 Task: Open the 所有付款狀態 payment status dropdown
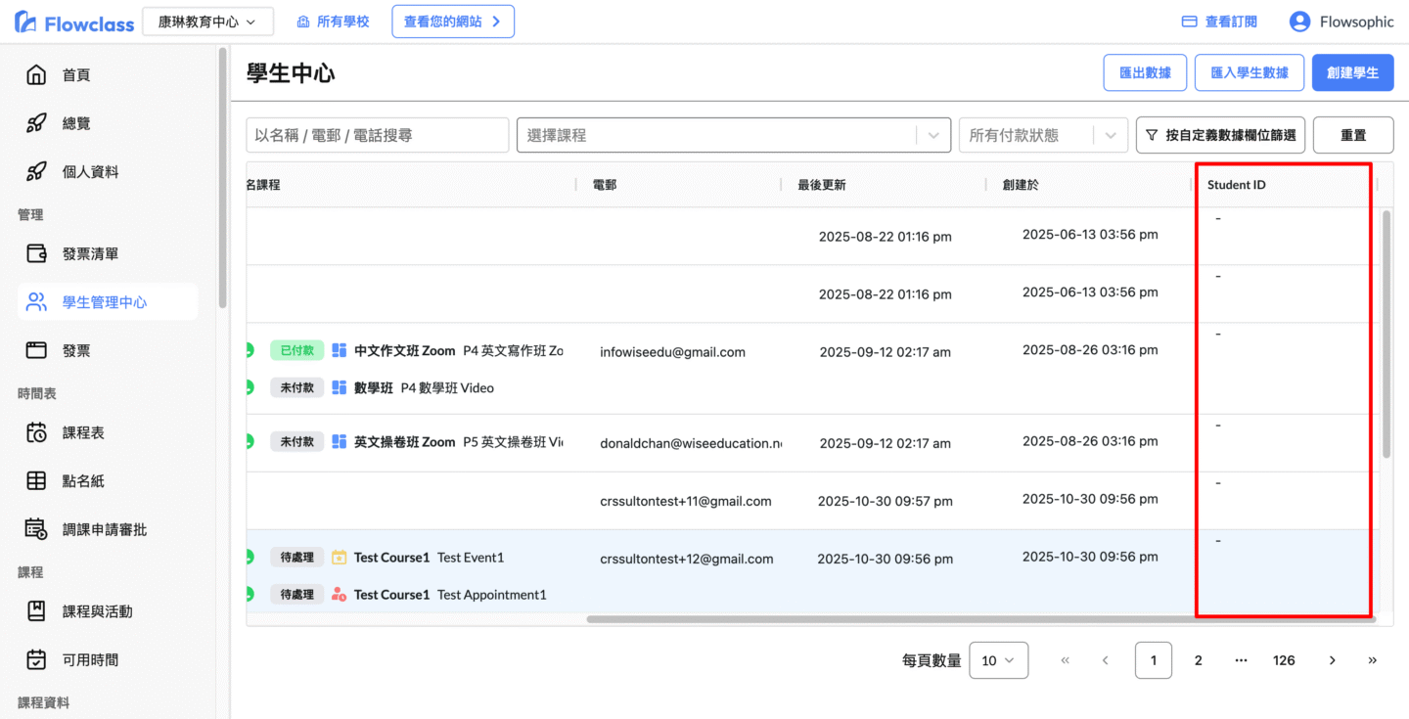(x=1042, y=136)
